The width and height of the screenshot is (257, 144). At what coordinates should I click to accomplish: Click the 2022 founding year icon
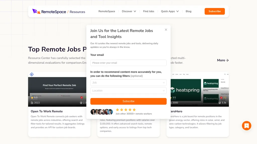coord(32,103)
